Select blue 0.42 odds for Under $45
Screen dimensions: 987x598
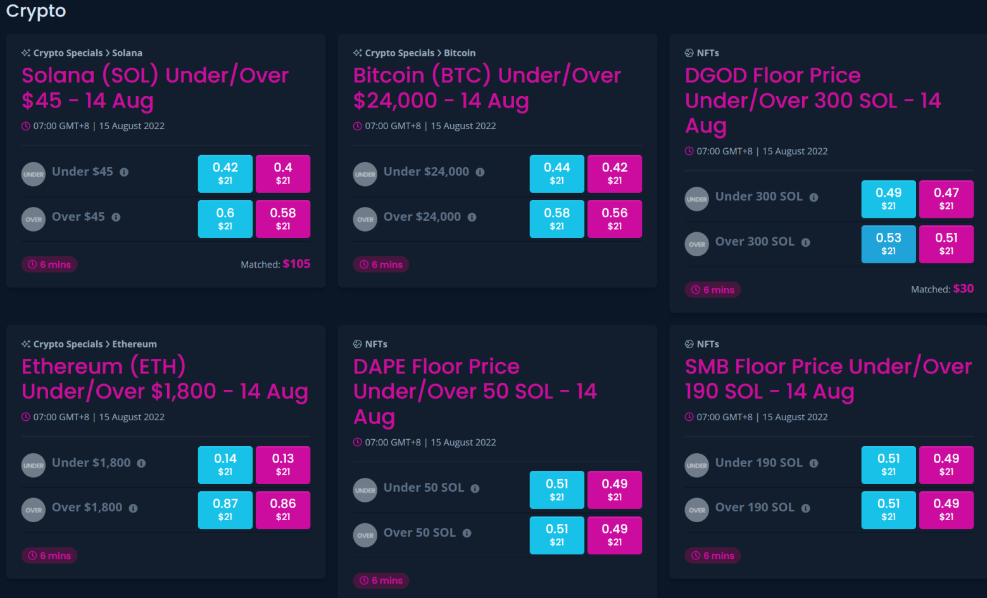pyautogui.click(x=225, y=173)
